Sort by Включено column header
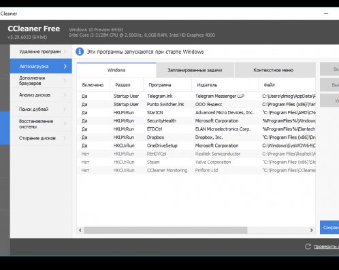The height and width of the screenshot is (270, 339). (x=93, y=85)
